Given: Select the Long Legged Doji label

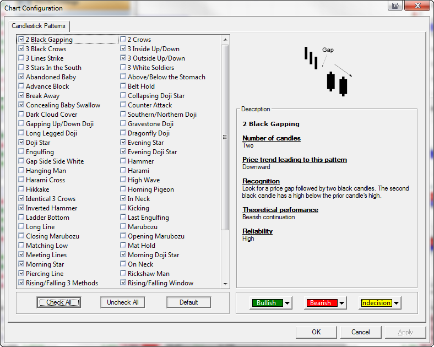Looking at the screenshot, I should coord(51,133).
